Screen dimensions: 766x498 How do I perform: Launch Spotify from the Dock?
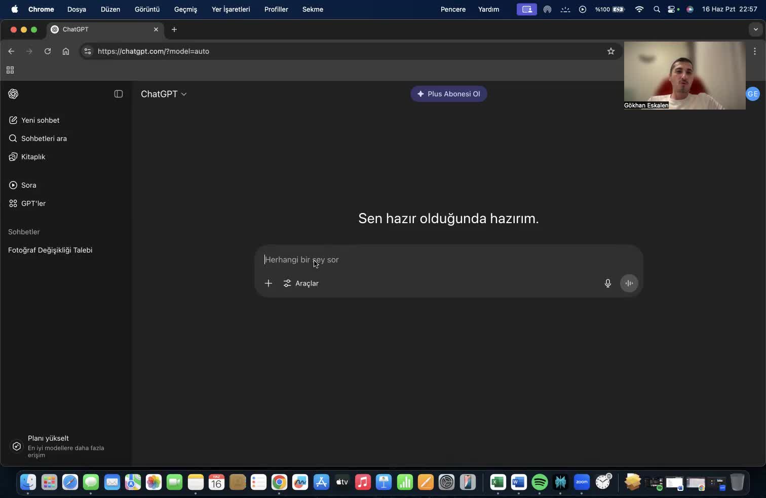[x=540, y=482]
